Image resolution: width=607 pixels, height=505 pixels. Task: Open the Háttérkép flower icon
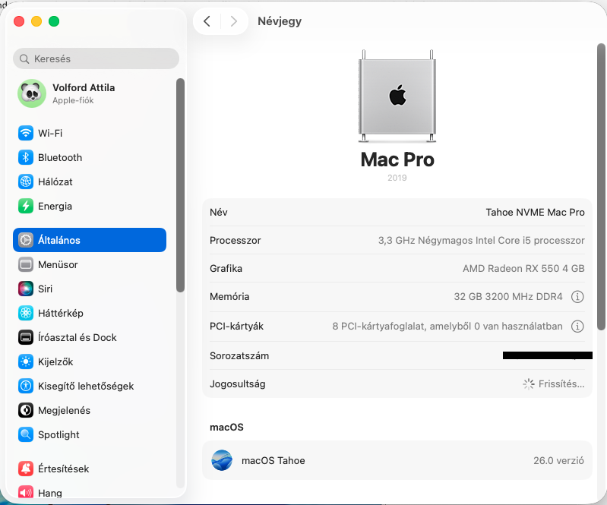click(x=26, y=313)
